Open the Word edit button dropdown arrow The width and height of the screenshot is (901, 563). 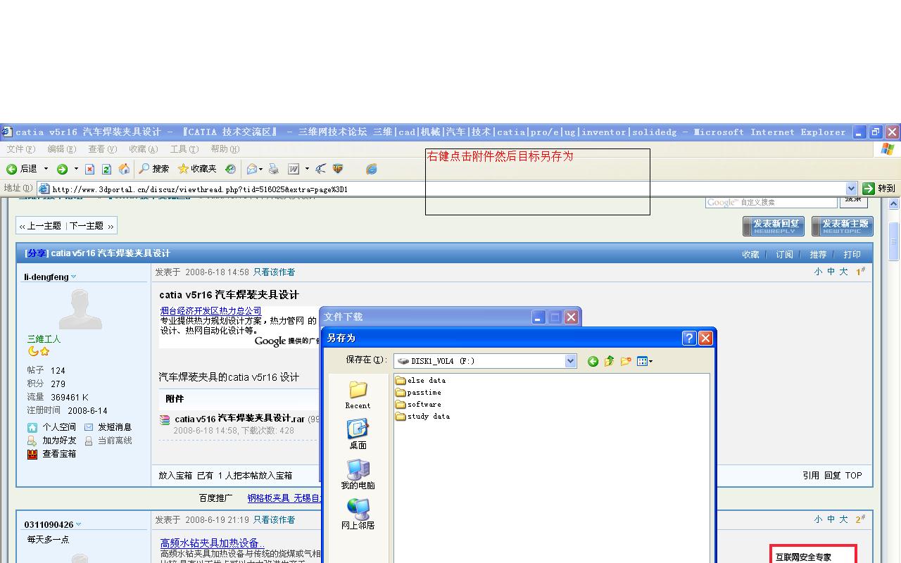point(307,169)
